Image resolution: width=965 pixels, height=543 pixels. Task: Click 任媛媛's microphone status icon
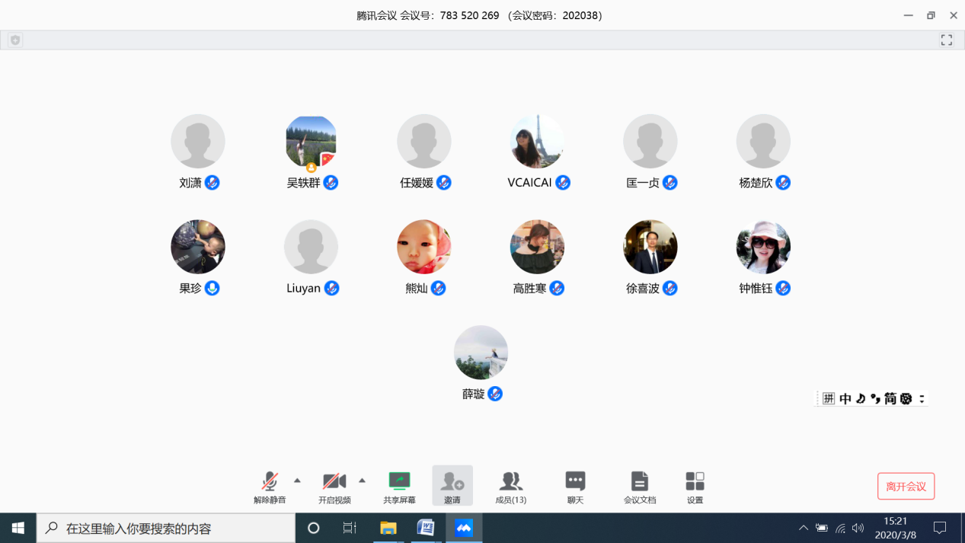[444, 183]
